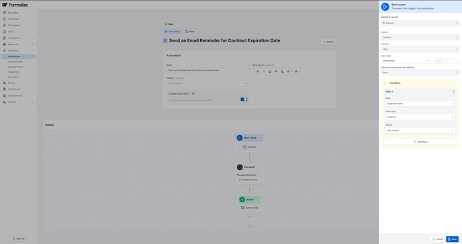Image resolution: width=462 pixels, height=244 pixels.
Task: Click the Save button
Action: pos(453,239)
